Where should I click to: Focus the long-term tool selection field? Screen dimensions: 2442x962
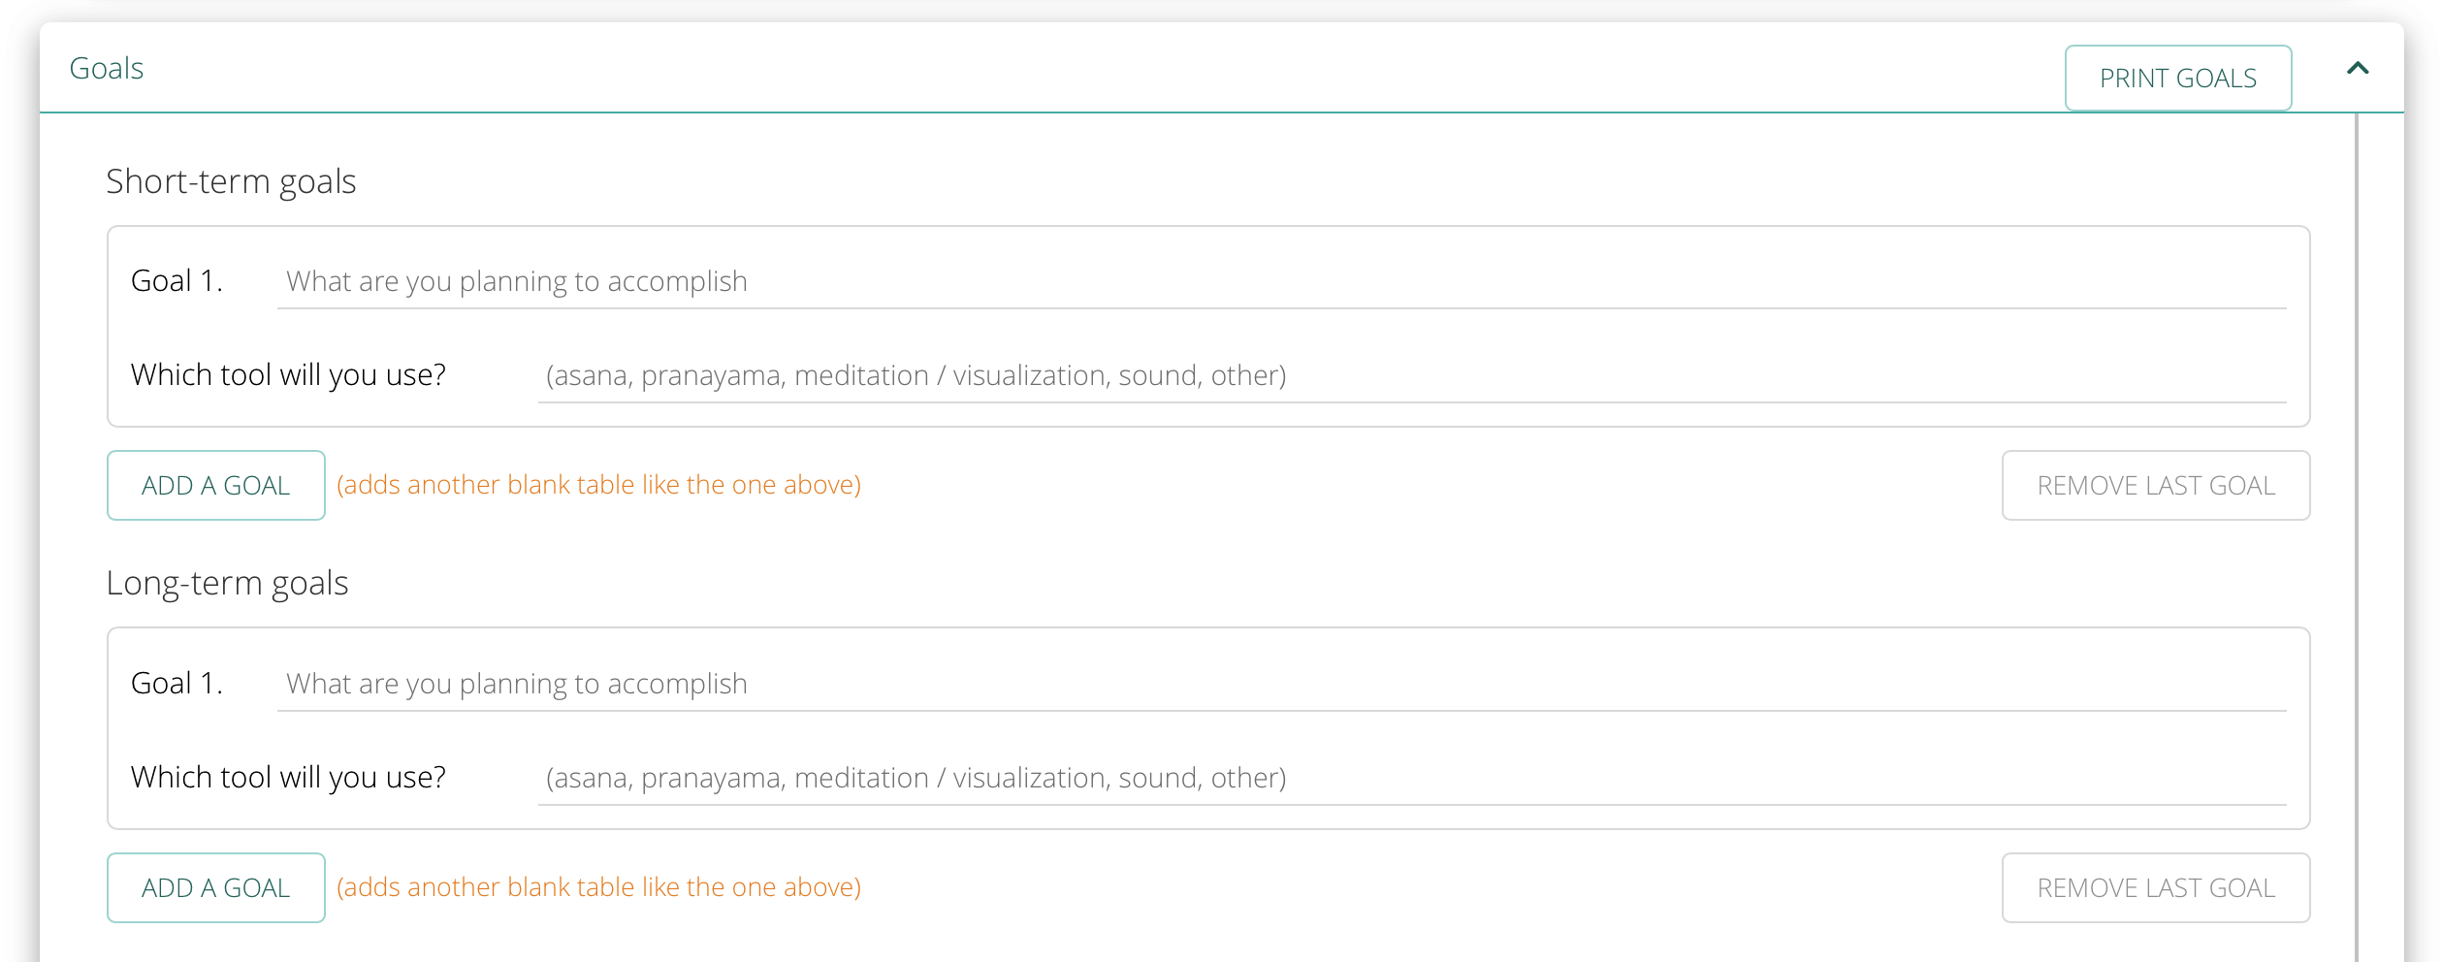pyautogui.click(x=1412, y=778)
